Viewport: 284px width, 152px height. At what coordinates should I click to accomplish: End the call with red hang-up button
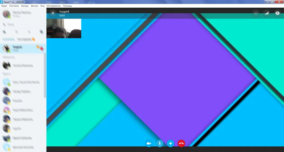point(181,144)
